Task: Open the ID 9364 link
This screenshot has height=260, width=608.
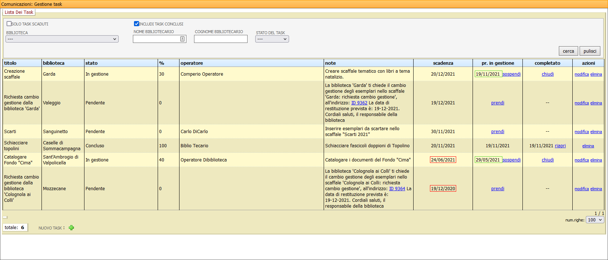Action: (x=397, y=189)
